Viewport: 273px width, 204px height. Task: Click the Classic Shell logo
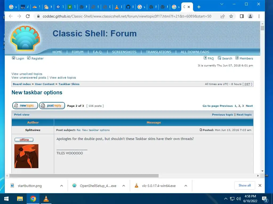[x=25, y=38]
